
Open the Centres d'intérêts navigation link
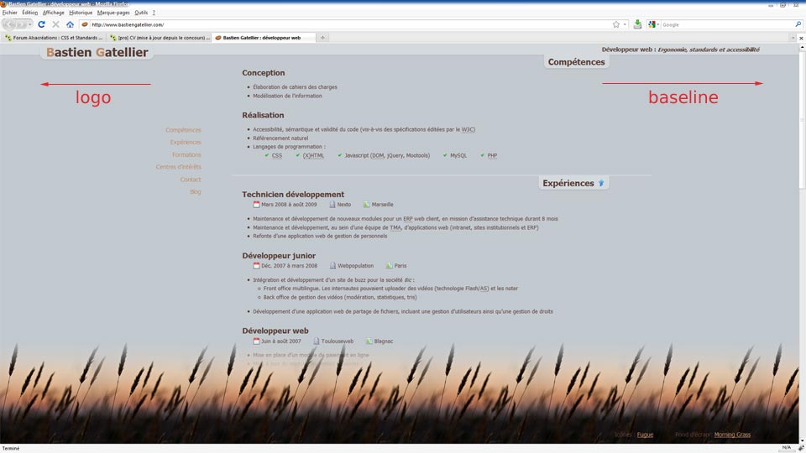(178, 167)
